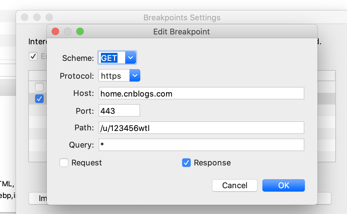Toggle the checked breakpoint row checkbox
Screen dimensions: 347x214
point(39,99)
